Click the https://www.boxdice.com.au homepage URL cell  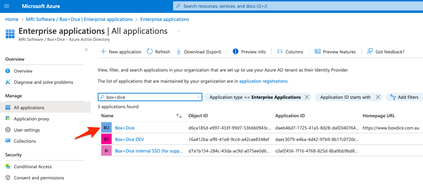coord(391,128)
